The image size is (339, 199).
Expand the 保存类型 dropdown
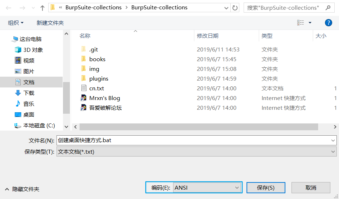coord(333,152)
